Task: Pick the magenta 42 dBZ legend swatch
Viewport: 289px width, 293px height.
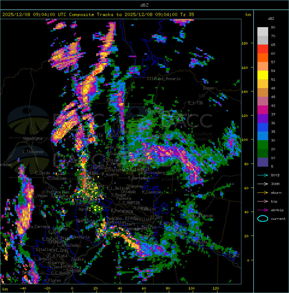Action: pyautogui.click(x=263, y=110)
